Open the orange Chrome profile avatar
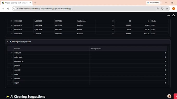Screen dimensions: 177x99 174,9
